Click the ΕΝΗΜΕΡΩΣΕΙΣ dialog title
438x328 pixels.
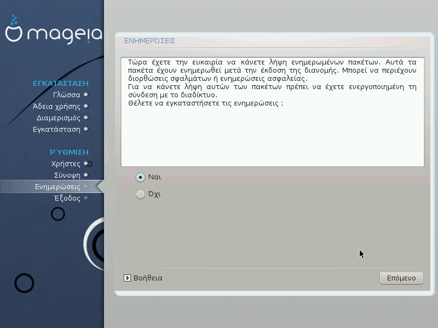coord(149,41)
